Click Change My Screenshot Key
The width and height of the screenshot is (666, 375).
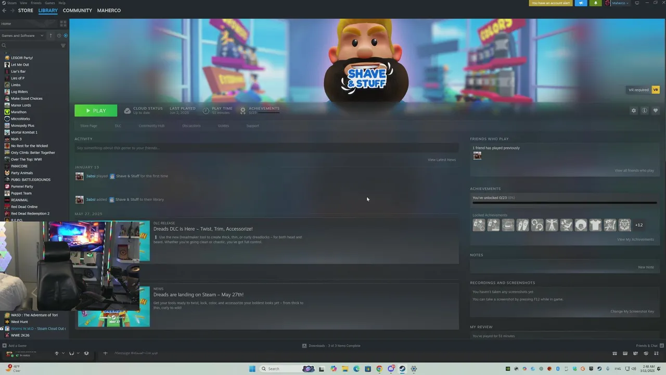coord(632,311)
